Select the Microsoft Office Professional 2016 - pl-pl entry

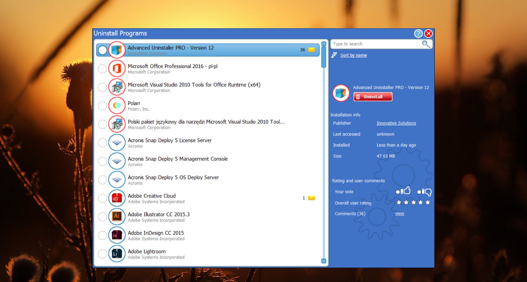(x=173, y=66)
